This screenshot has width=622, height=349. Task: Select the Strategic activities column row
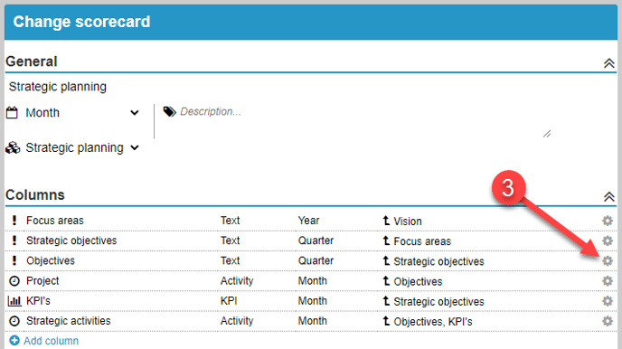(x=311, y=321)
